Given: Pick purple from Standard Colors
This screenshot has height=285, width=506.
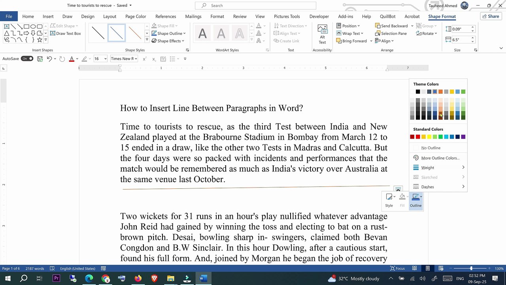Looking at the screenshot, I should (x=463, y=137).
